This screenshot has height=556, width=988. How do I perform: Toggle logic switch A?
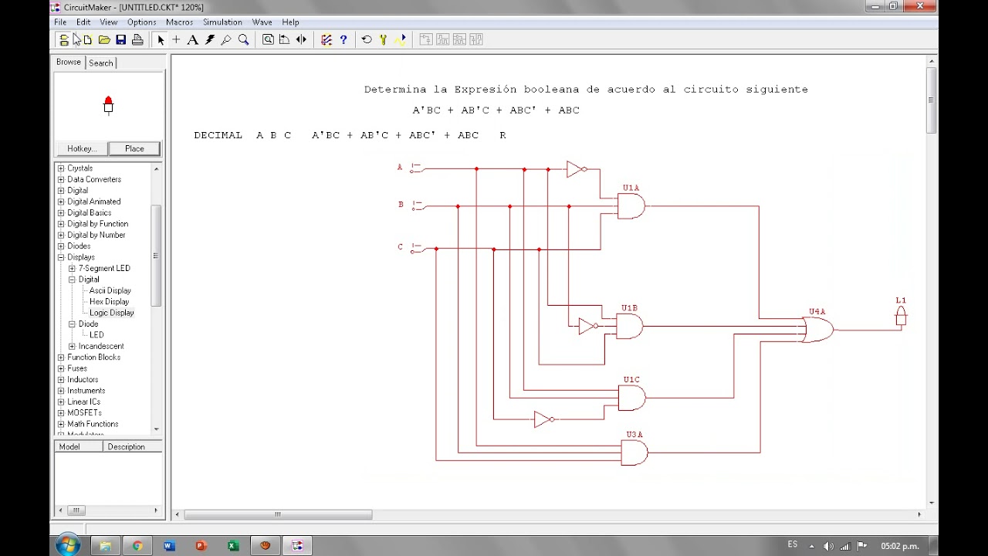point(416,167)
